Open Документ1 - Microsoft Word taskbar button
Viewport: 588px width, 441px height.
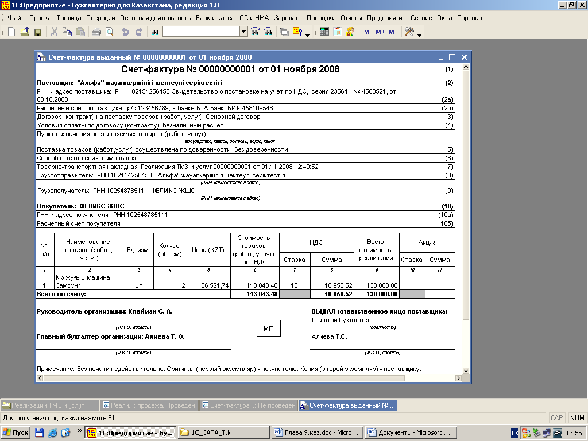coord(411,432)
